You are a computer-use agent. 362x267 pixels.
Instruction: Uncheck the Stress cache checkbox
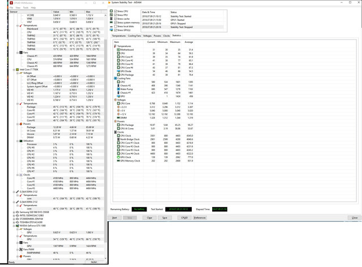pos(115,19)
